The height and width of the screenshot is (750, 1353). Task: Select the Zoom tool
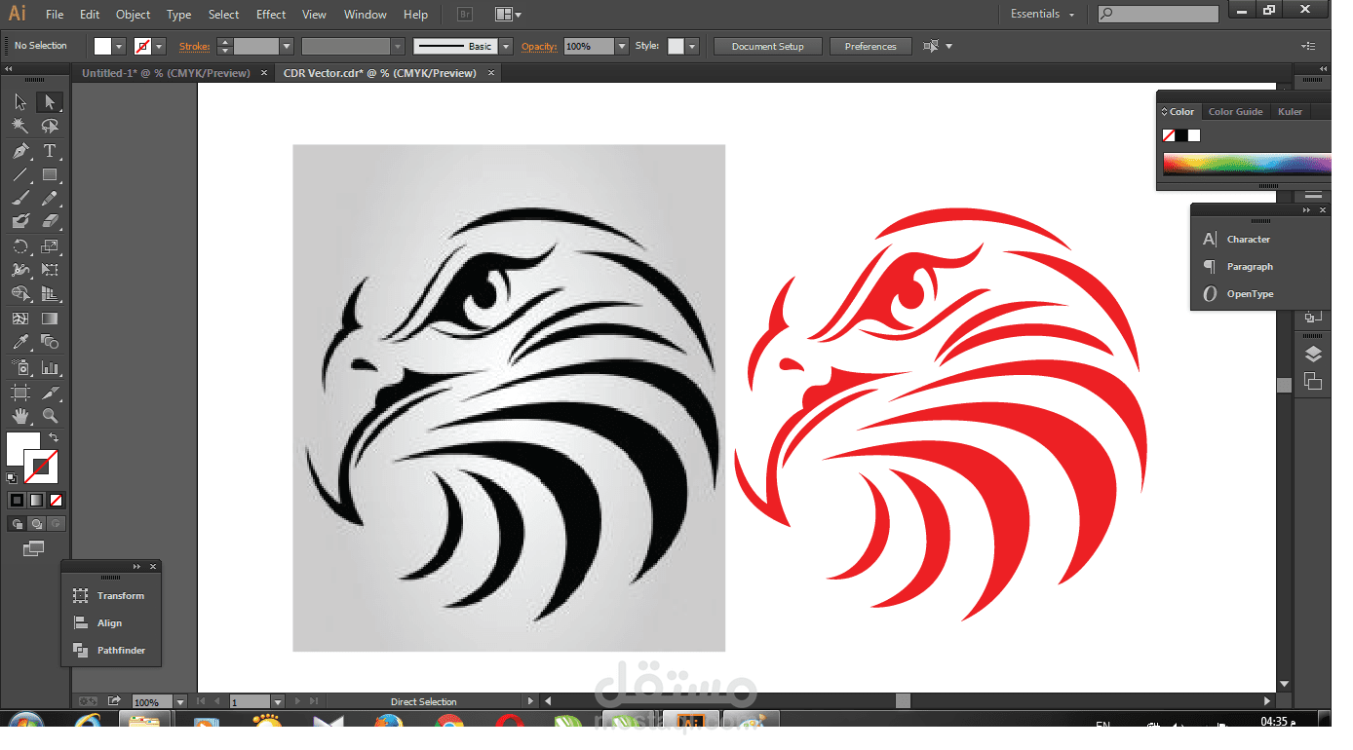click(50, 416)
